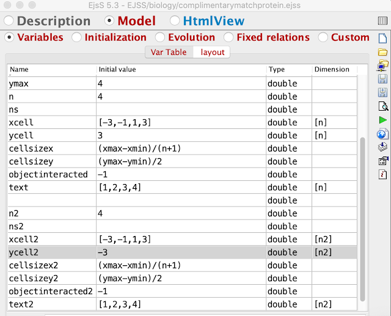This screenshot has height=316, width=391.
Task: Open the digital library network folder icon
Action: (x=383, y=65)
